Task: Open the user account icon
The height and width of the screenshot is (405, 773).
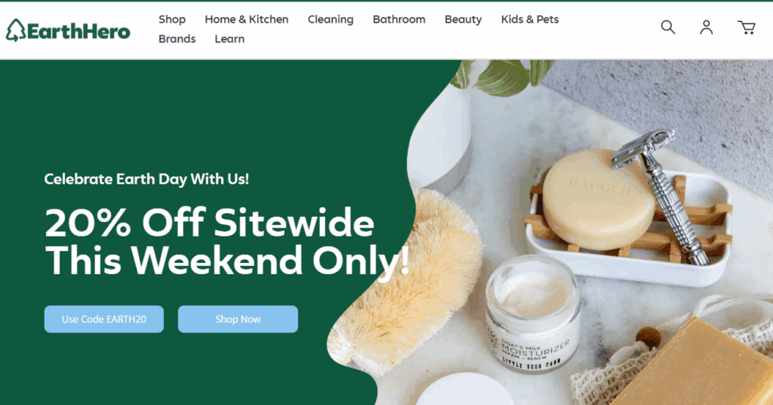Action: (707, 27)
